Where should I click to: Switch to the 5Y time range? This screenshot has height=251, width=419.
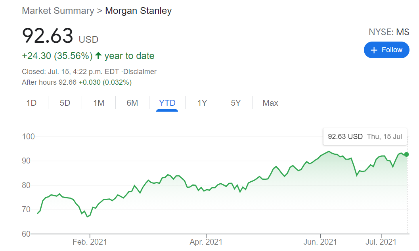(x=236, y=103)
